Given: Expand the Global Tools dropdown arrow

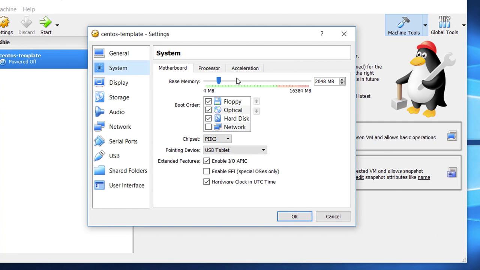Looking at the screenshot, I should (463, 25).
